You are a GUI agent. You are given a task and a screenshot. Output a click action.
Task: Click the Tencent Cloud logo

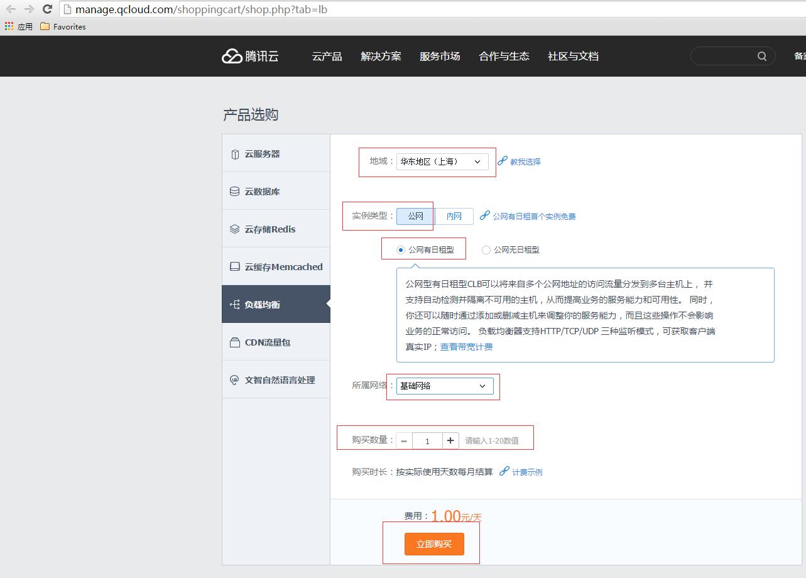click(x=250, y=56)
